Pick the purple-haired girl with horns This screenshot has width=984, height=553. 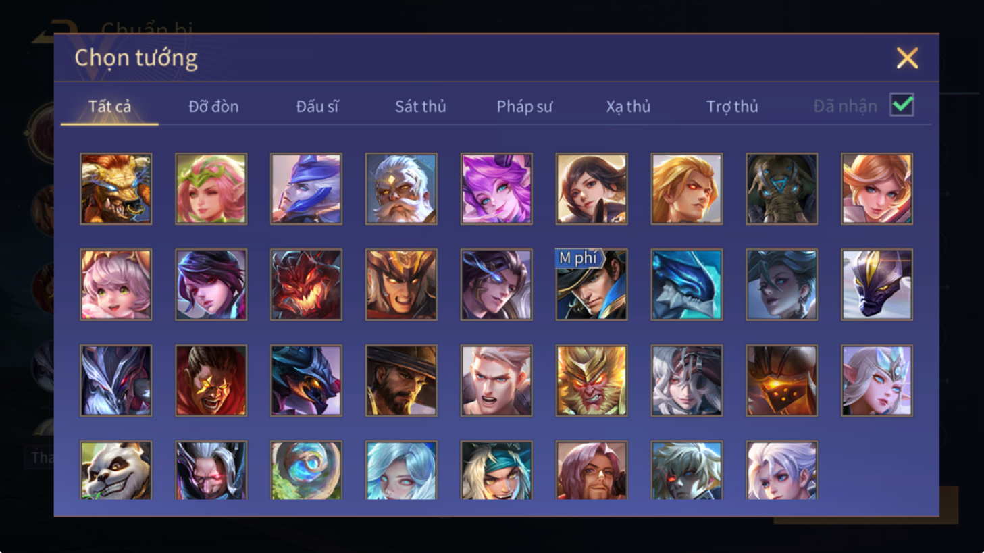click(496, 188)
